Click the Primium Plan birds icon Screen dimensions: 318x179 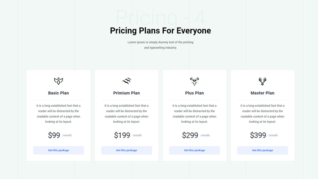(x=126, y=81)
